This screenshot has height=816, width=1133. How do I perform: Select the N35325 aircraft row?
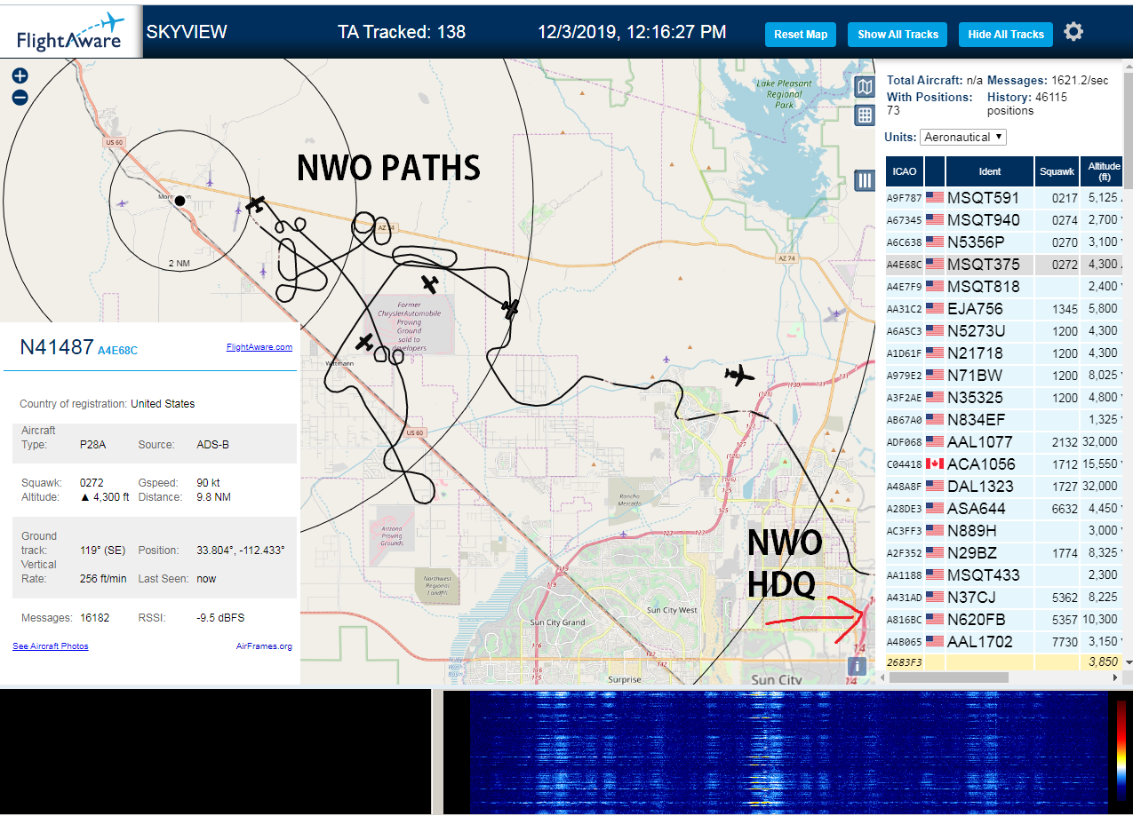click(1004, 398)
